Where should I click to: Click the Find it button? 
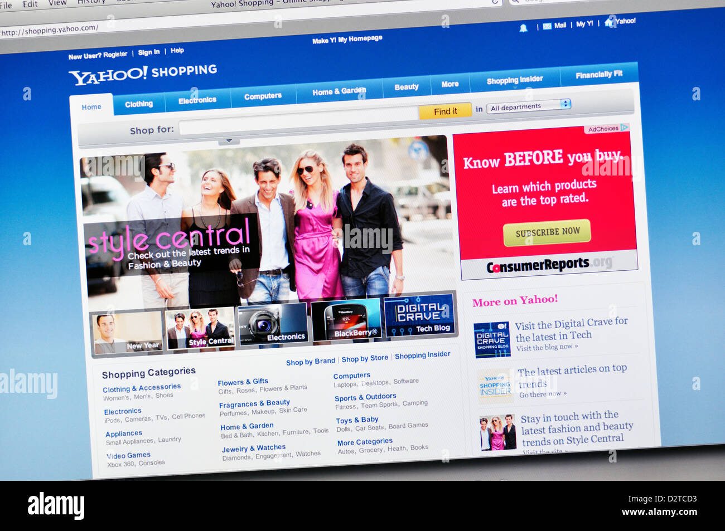(445, 111)
